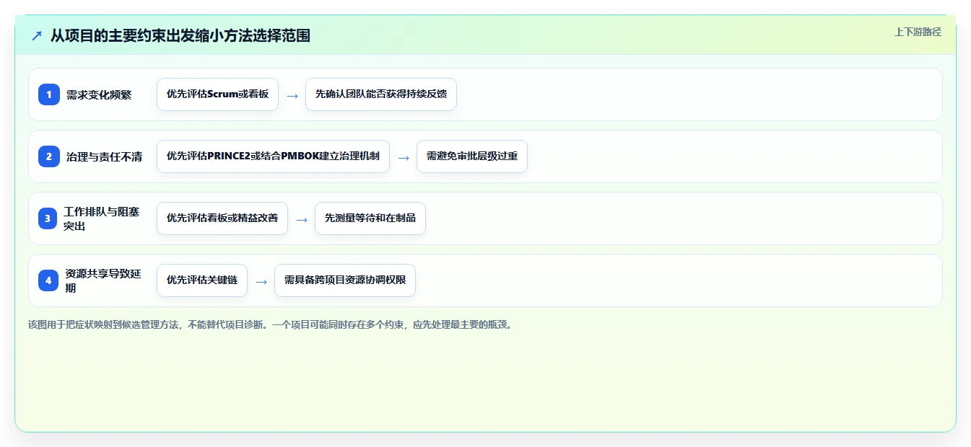
Task: Click step badge number 2
Action: point(49,156)
